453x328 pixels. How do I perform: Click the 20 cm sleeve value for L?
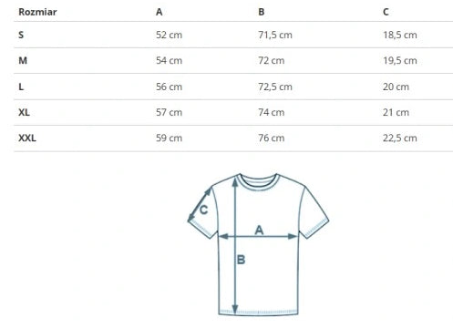pos(396,87)
